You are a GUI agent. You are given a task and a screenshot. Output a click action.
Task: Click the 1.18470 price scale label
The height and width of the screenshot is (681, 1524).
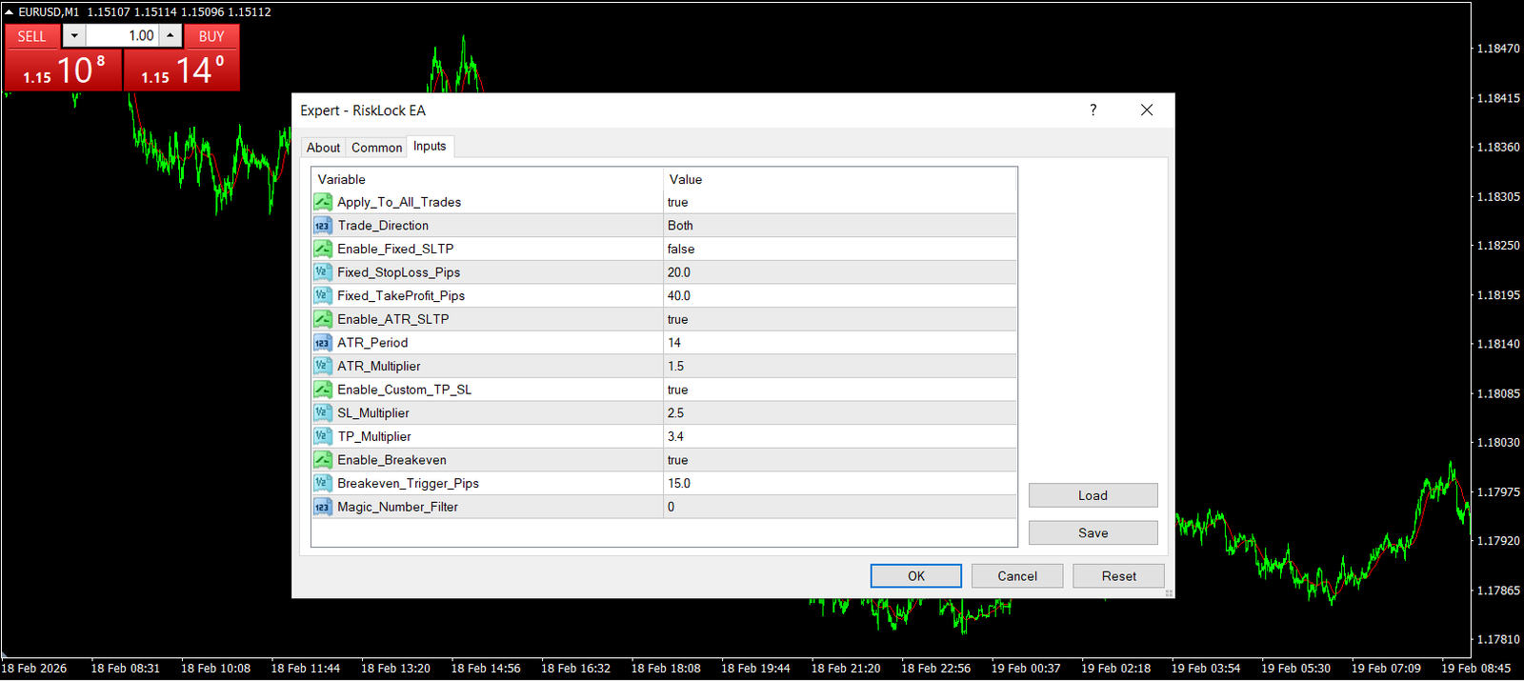pos(1498,49)
